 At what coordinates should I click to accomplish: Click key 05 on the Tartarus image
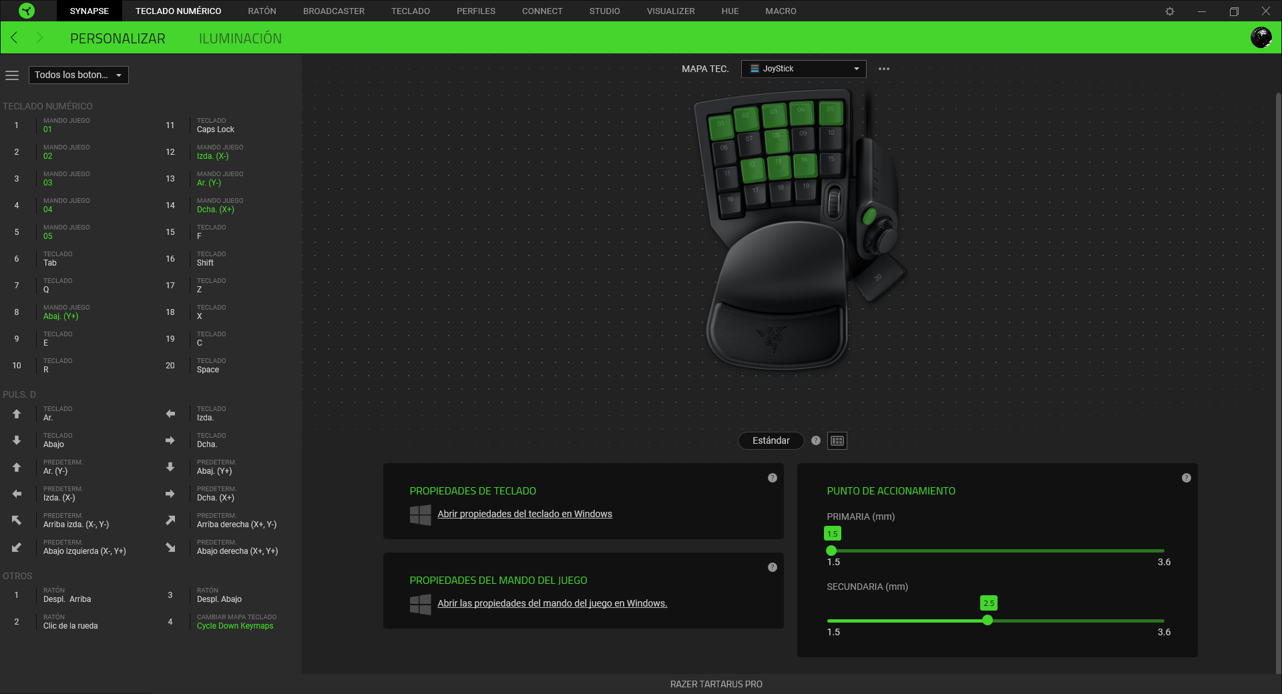tap(831, 111)
